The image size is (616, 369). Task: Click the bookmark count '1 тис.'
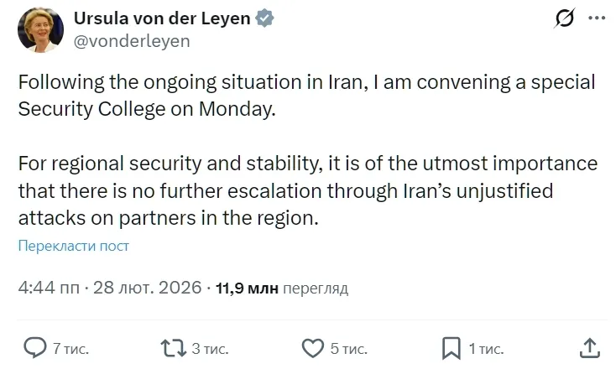(x=485, y=348)
